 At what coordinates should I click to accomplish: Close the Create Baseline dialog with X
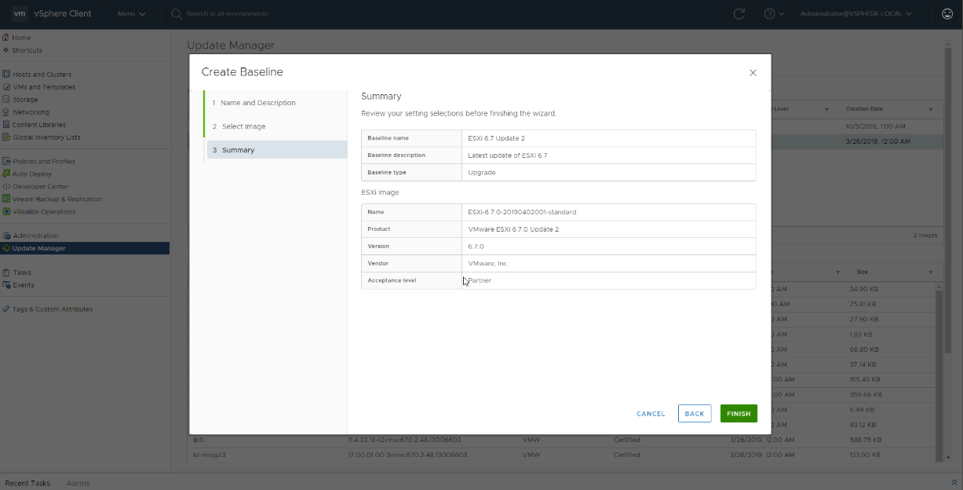click(753, 72)
